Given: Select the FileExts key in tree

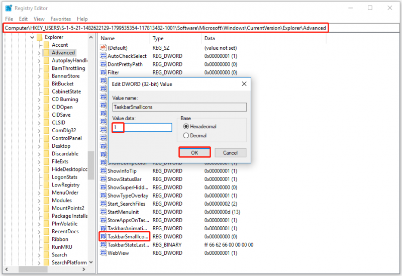Looking at the screenshot, I should point(60,161).
